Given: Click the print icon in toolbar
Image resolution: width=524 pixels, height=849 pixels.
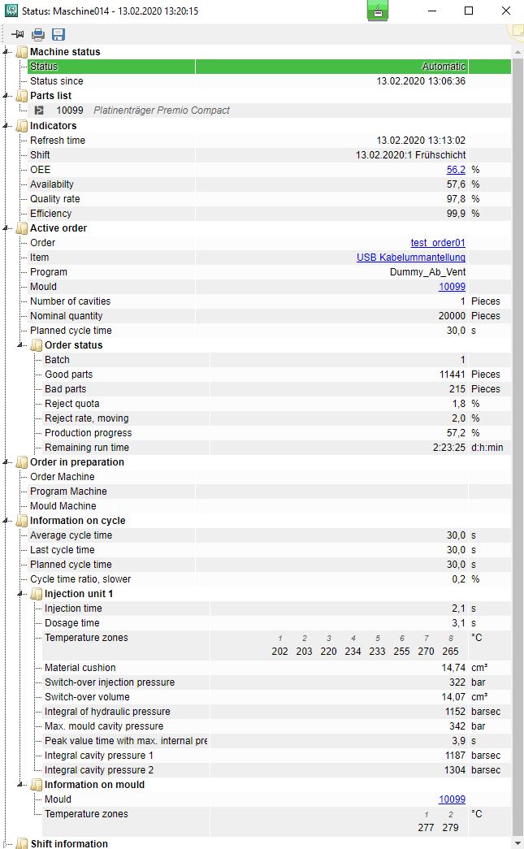Looking at the screenshot, I should coord(38,35).
